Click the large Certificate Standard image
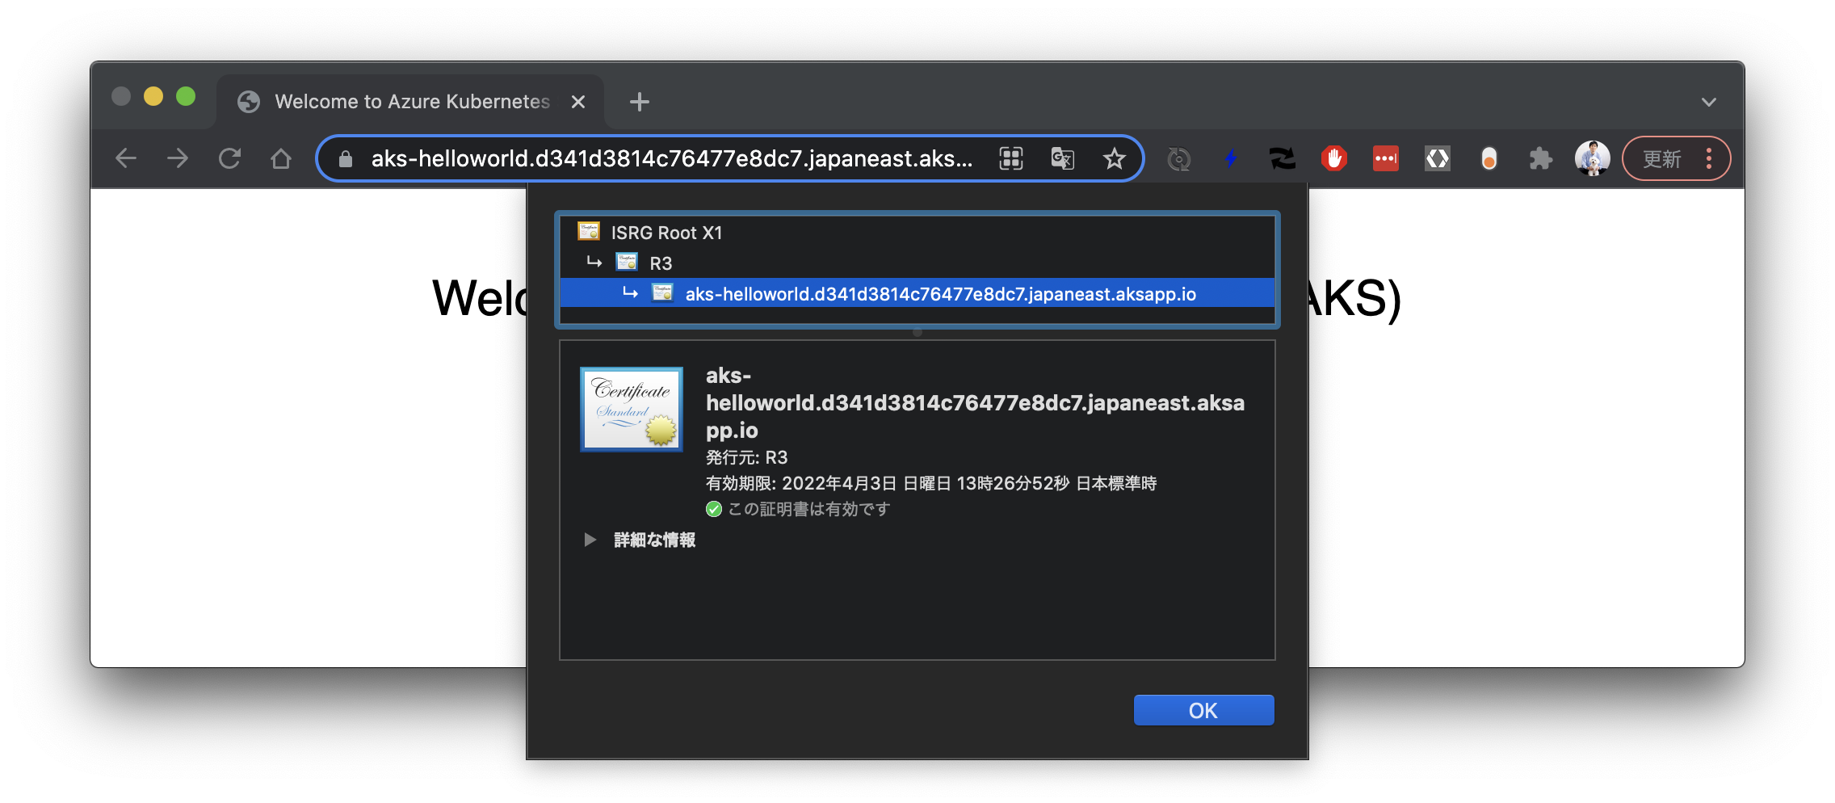This screenshot has width=1835, height=803. point(632,409)
